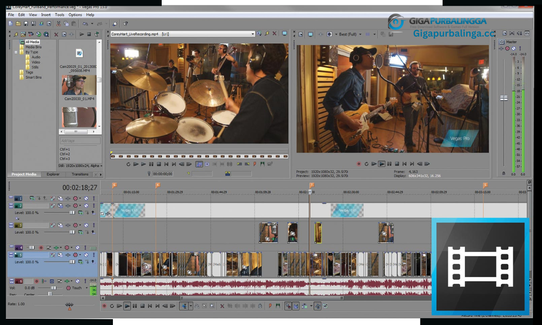Image resolution: width=542 pixels, height=325 pixels.
Task: Open overlays dropdown arrow in preview toolbar
Action: coord(374,34)
